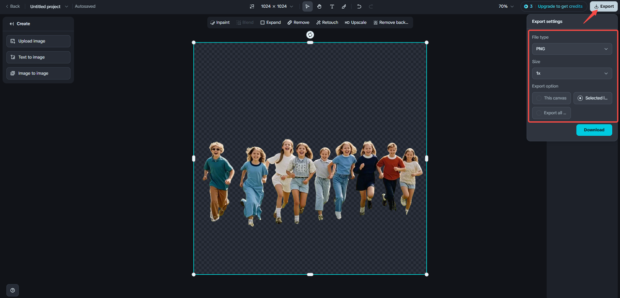Select the Expand tool
620x298 pixels.
tap(270, 22)
